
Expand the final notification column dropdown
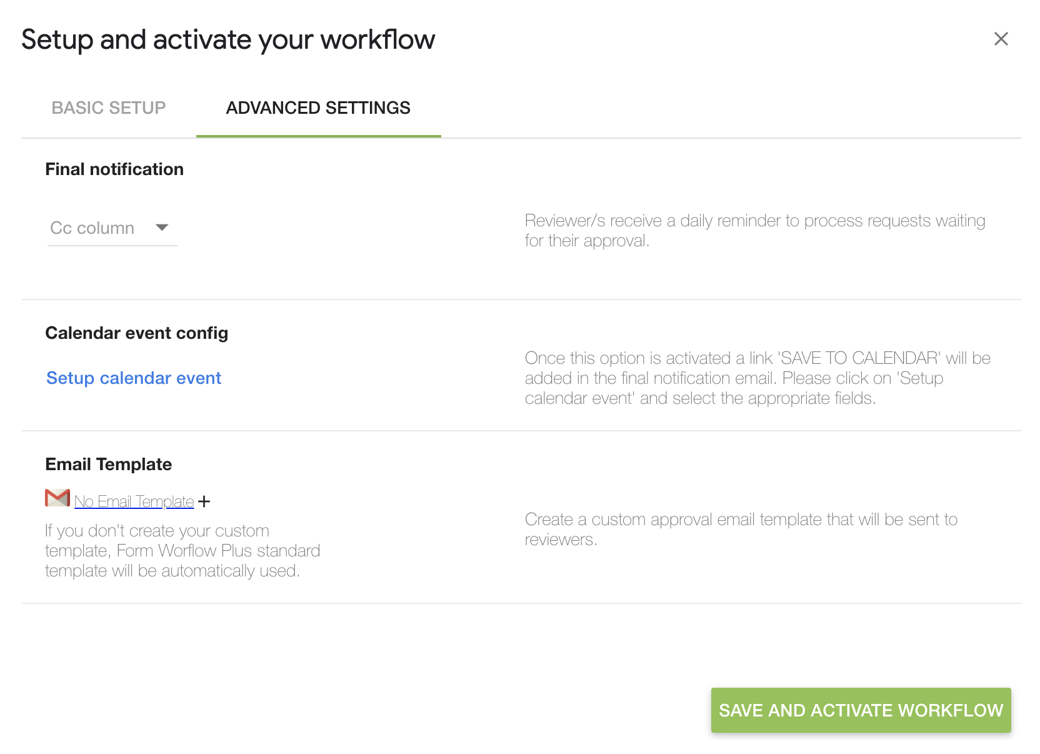pos(161,228)
